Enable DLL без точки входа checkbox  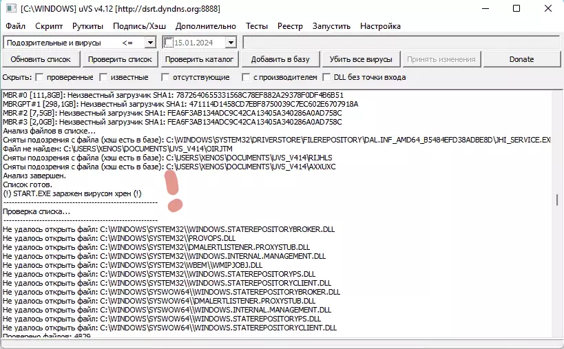327,77
